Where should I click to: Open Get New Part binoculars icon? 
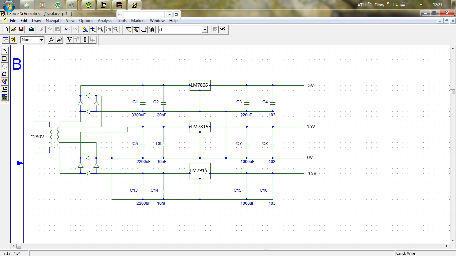[152, 30]
